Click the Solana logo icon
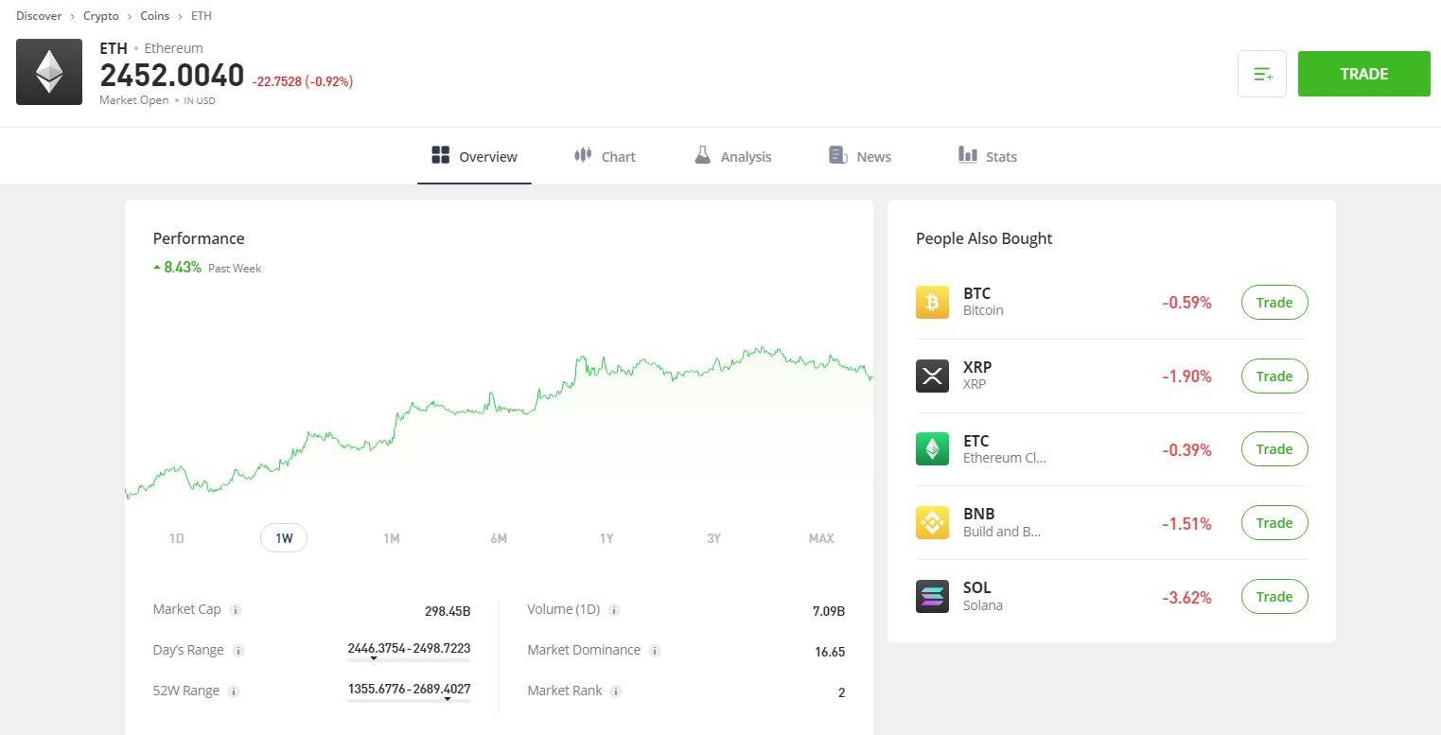The image size is (1441, 735). coord(932,596)
